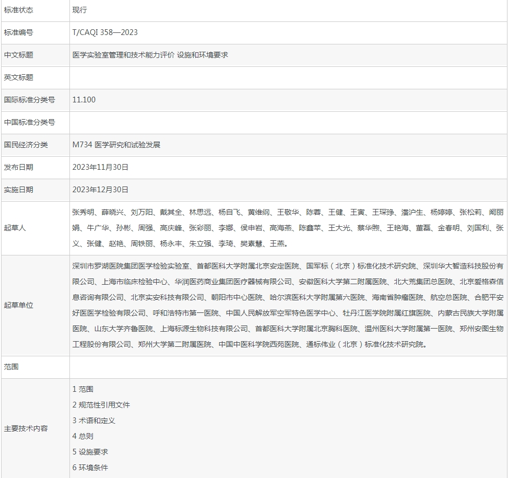Click drafter name 高庆峰
The image size is (508, 478).
pos(171,228)
